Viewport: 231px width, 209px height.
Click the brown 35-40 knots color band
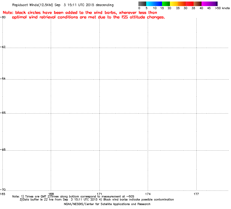tap(198, 4)
